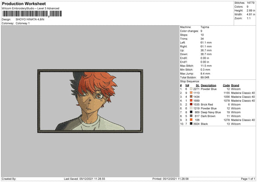Click the Width value '4.81 in'

[251, 15]
